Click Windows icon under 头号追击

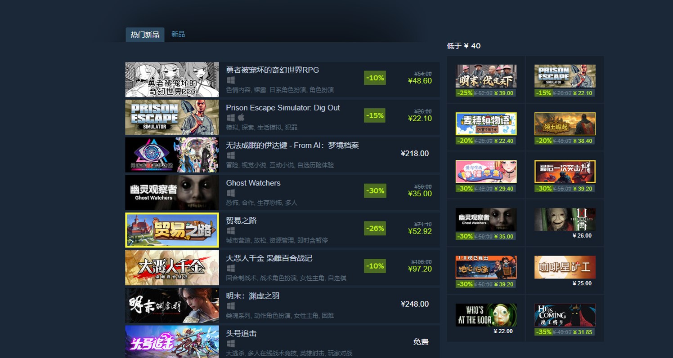(231, 344)
